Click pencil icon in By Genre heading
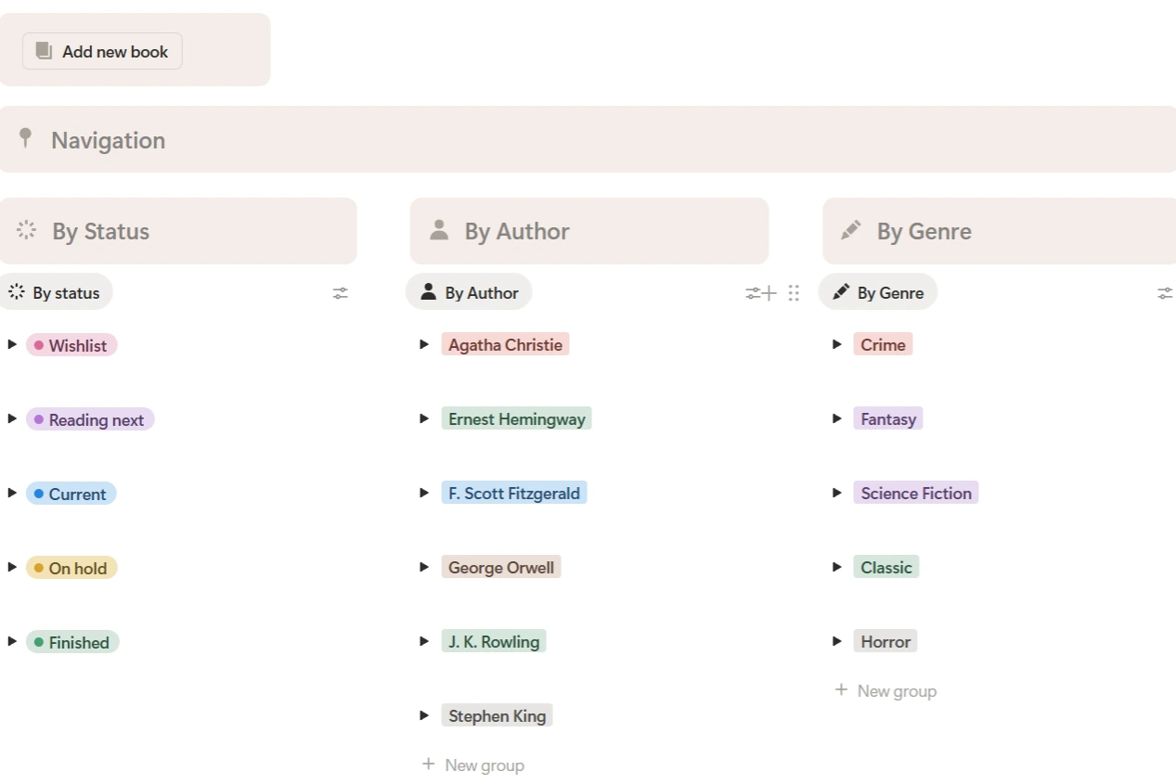The image size is (1176, 784). coord(851,230)
